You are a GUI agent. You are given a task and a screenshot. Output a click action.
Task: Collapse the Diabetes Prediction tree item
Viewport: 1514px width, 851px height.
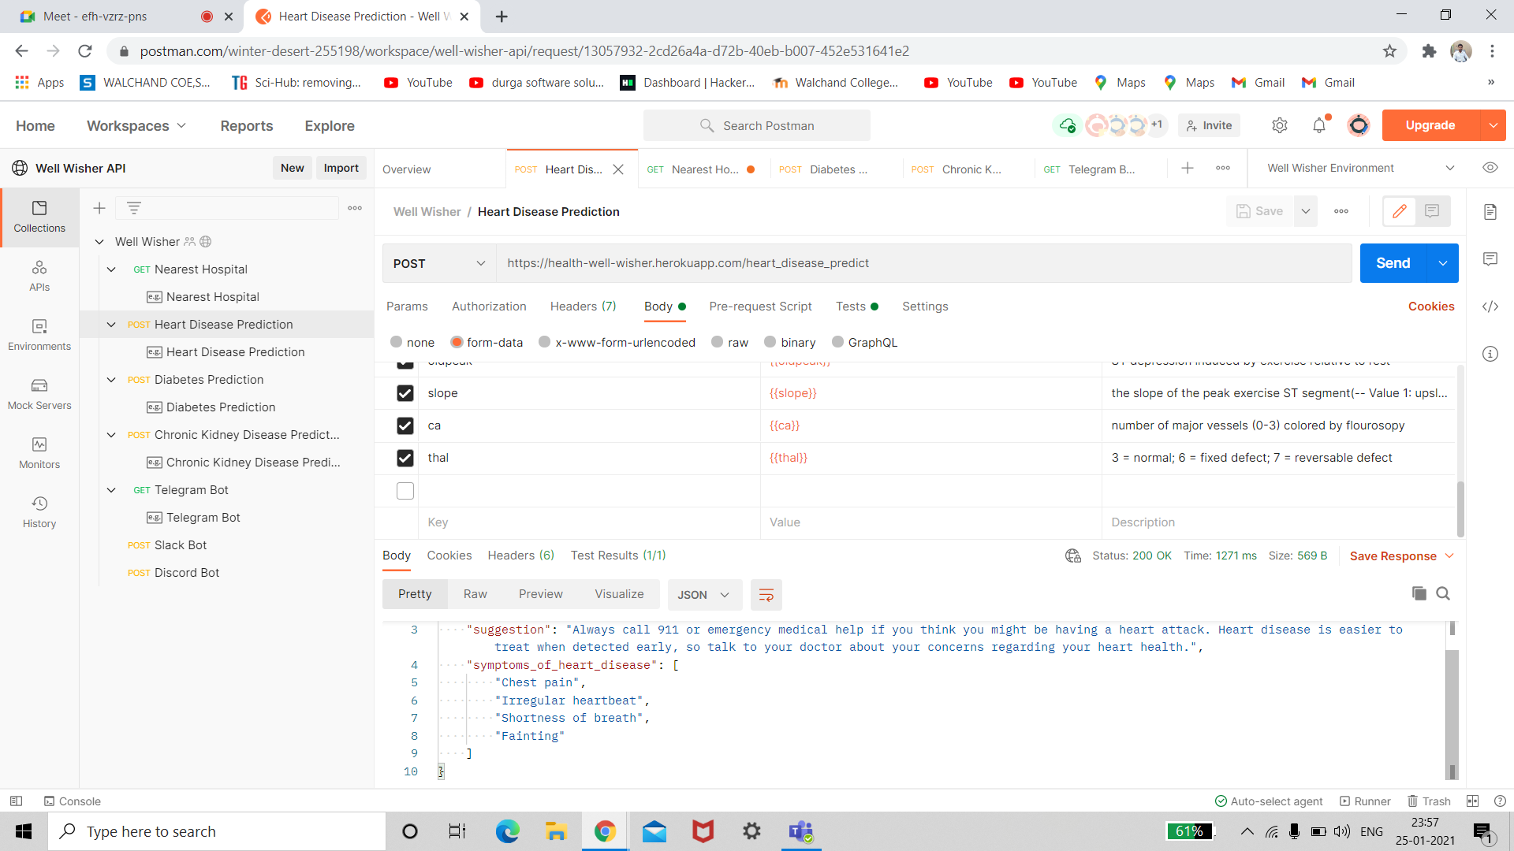pos(111,380)
